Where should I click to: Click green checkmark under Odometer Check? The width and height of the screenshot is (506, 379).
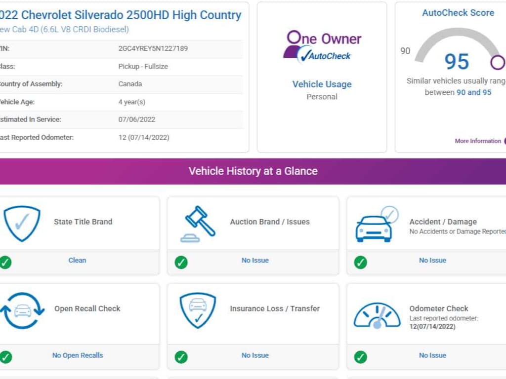click(361, 357)
